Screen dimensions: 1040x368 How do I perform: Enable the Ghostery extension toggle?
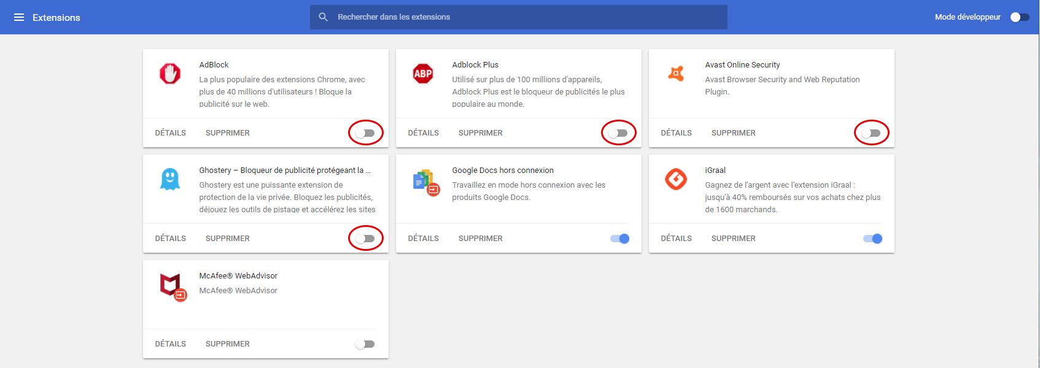(x=365, y=239)
